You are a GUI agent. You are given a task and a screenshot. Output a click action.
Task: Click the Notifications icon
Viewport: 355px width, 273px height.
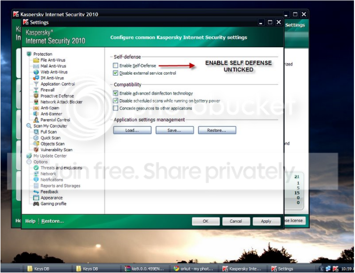(x=36, y=180)
